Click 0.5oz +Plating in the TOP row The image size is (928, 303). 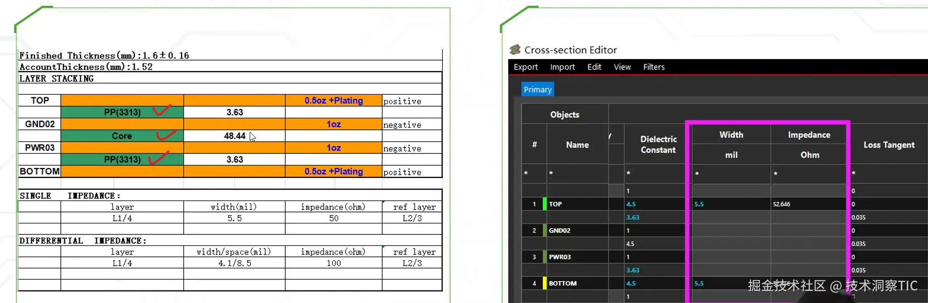click(334, 100)
